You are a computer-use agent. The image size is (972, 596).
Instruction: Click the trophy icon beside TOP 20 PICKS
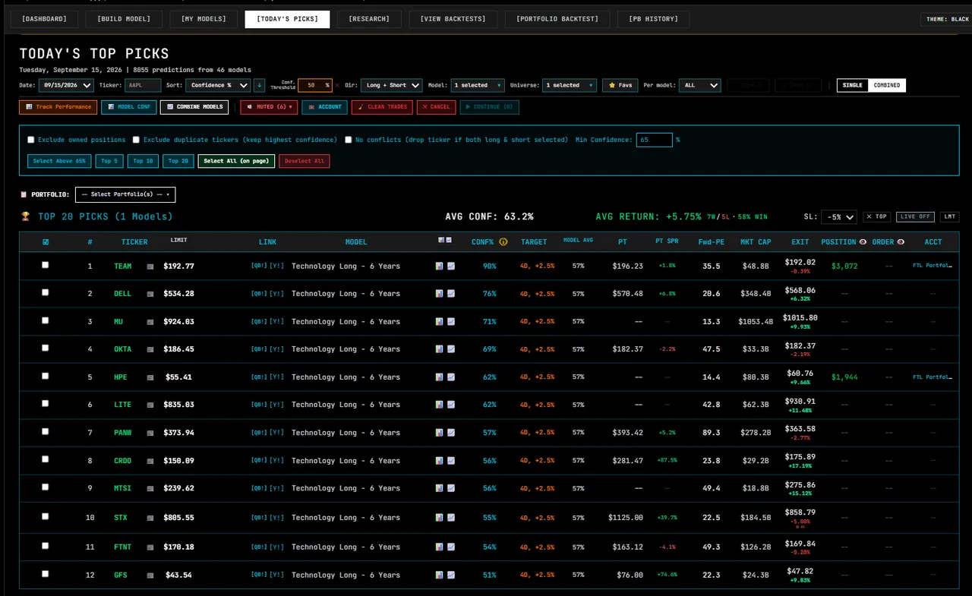[x=26, y=216]
